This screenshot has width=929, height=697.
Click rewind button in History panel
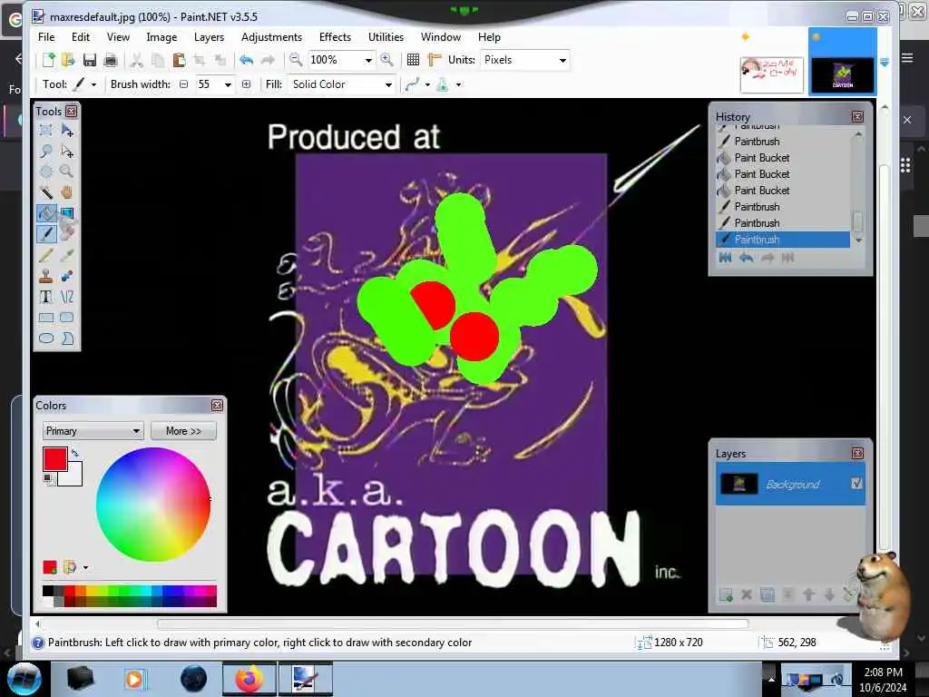click(725, 258)
